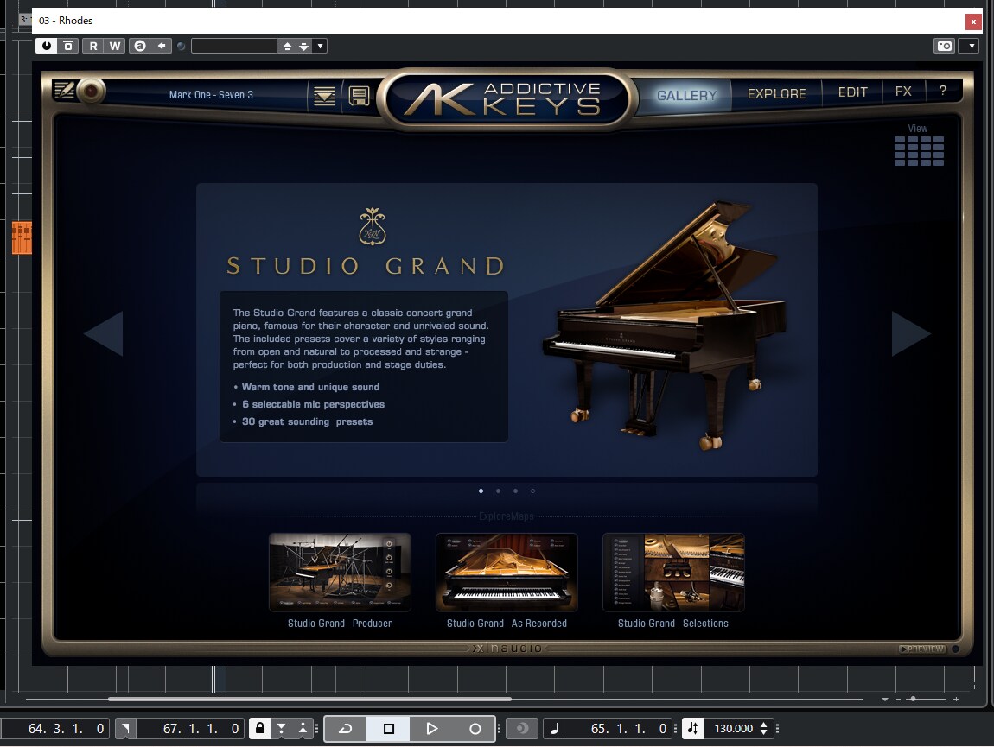Toggle the plug-in bypass power button

[47, 46]
